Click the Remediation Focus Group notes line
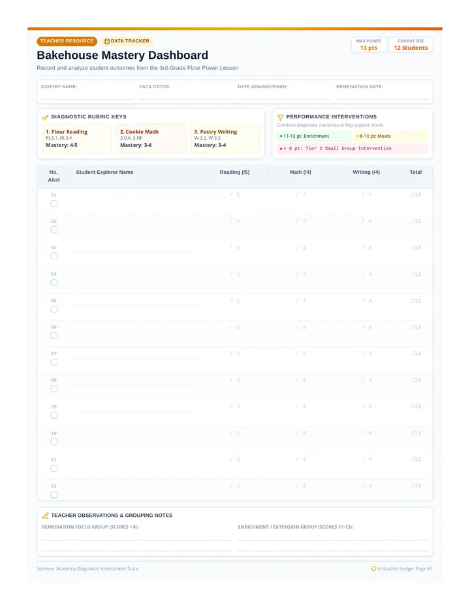 (136, 540)
